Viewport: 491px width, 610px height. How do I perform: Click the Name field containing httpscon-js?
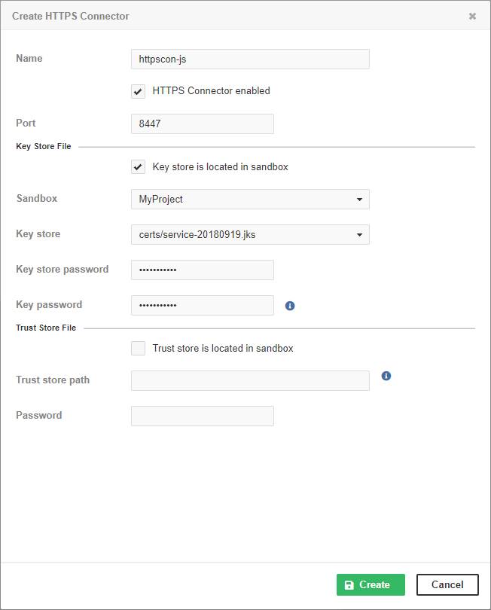pyautogui.click(x=250, y=59)
